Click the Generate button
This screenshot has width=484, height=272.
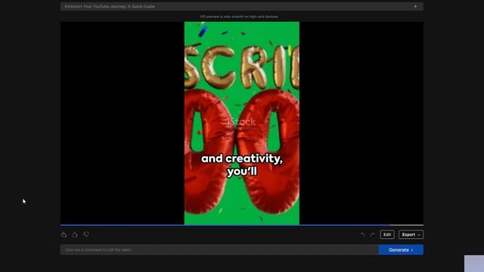(x=401, y=250)
